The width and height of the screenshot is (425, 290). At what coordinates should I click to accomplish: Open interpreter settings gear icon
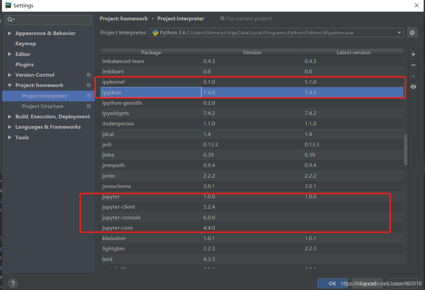pos(412,33)
